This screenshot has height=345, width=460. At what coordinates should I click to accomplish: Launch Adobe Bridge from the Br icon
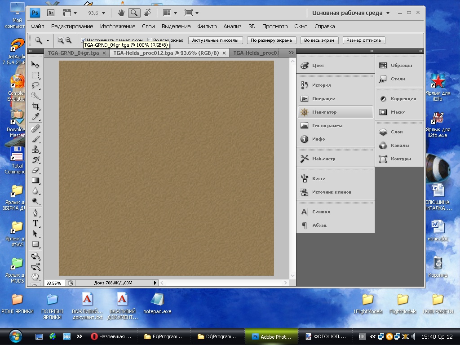coord(51,13)
